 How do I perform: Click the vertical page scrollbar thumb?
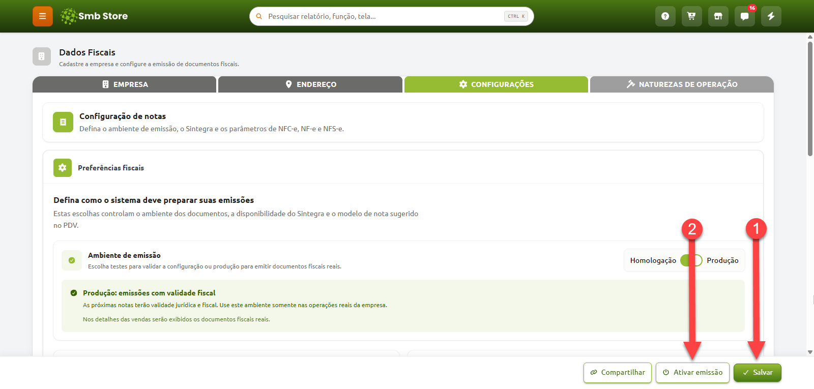(x=810, y=99)
